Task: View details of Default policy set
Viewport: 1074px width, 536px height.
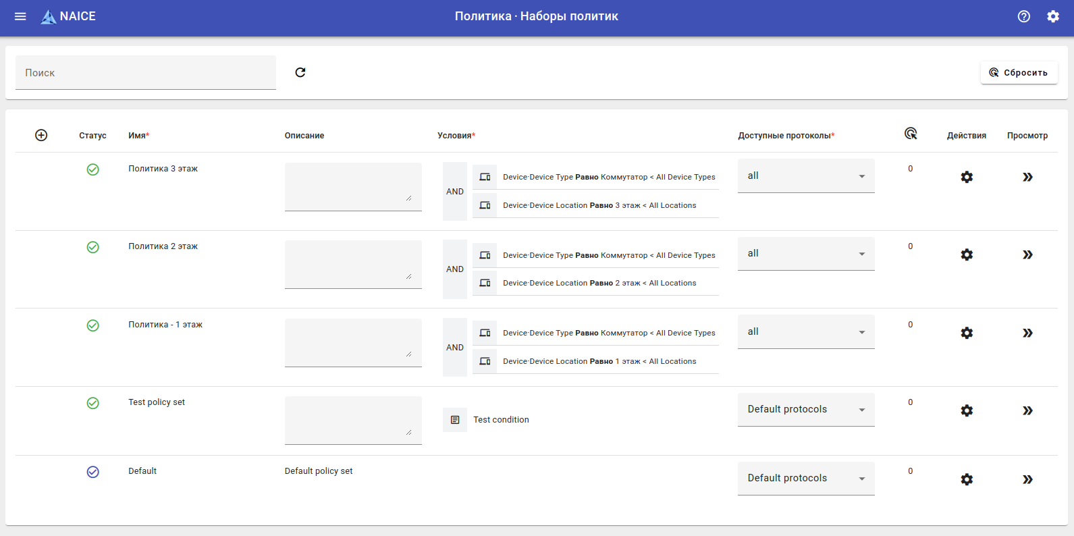Action: pyautogui.click(x=1027, y=479)
